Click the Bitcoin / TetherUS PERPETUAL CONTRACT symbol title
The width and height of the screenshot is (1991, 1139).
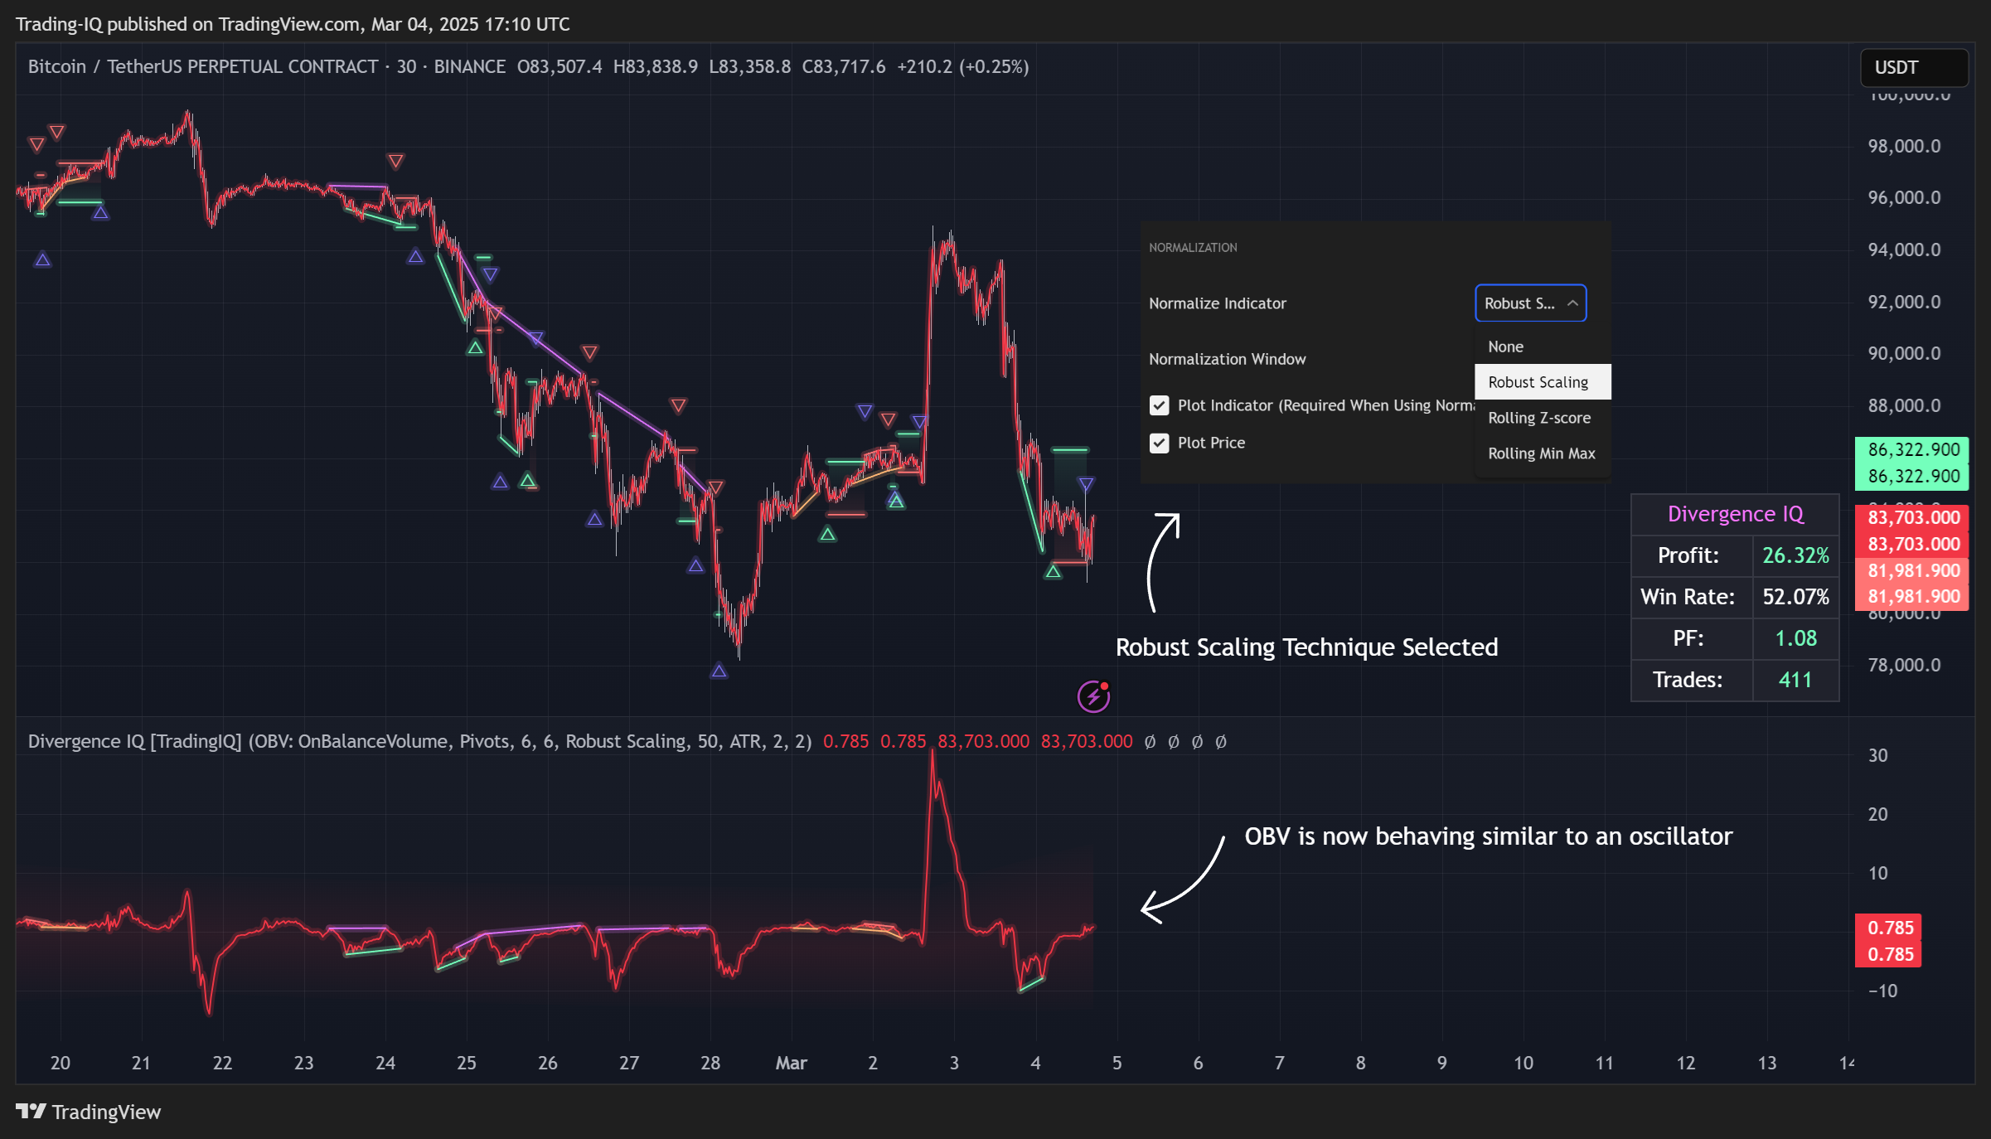[x=203, y=66]
